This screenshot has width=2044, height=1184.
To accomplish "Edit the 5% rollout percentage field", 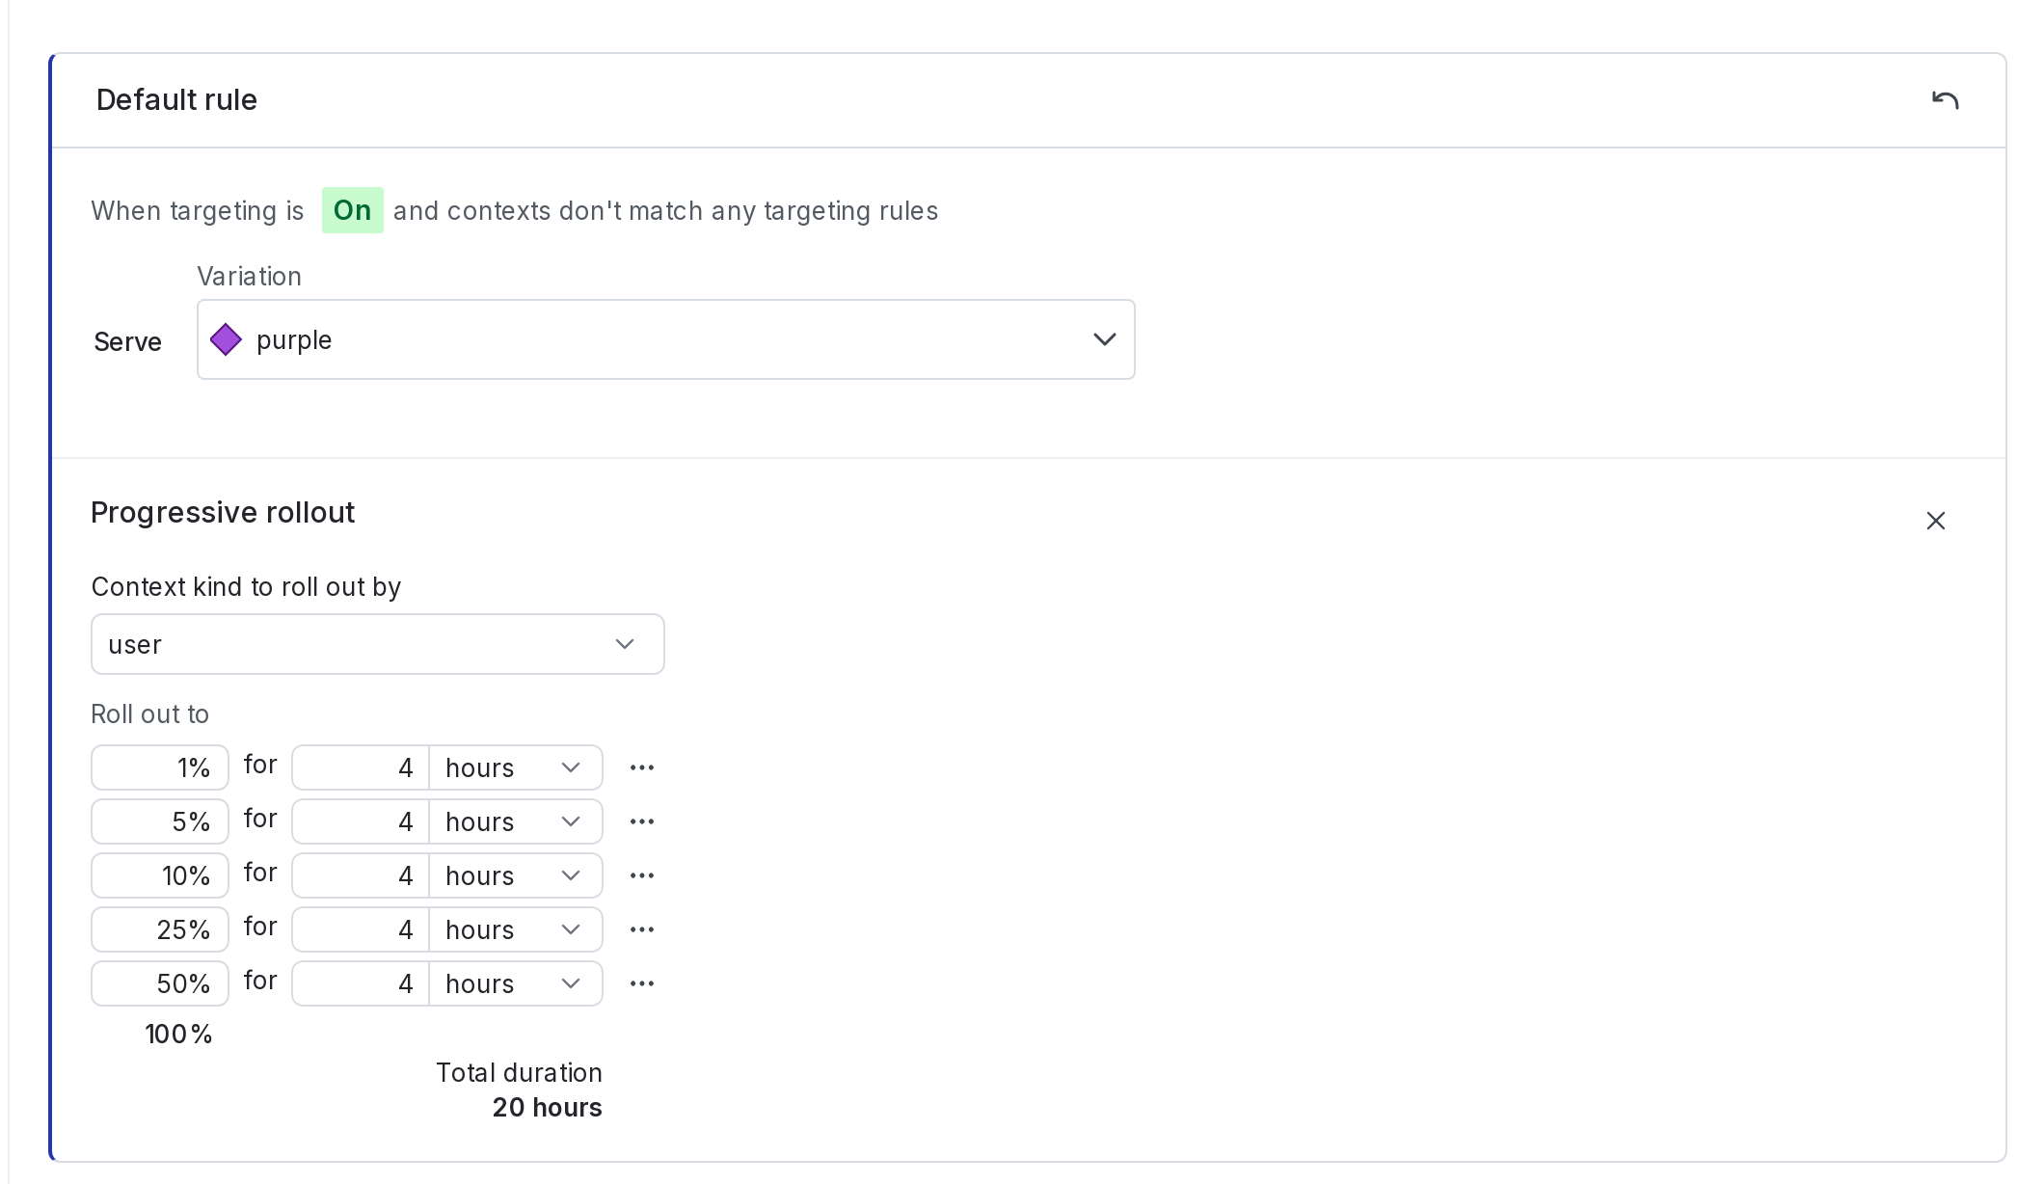I will (x=160, y=821).
